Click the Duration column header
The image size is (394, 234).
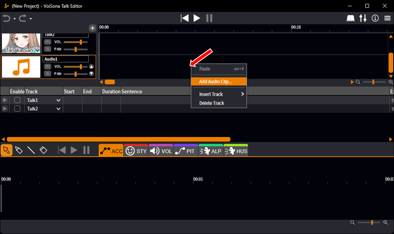click(111, 92)
